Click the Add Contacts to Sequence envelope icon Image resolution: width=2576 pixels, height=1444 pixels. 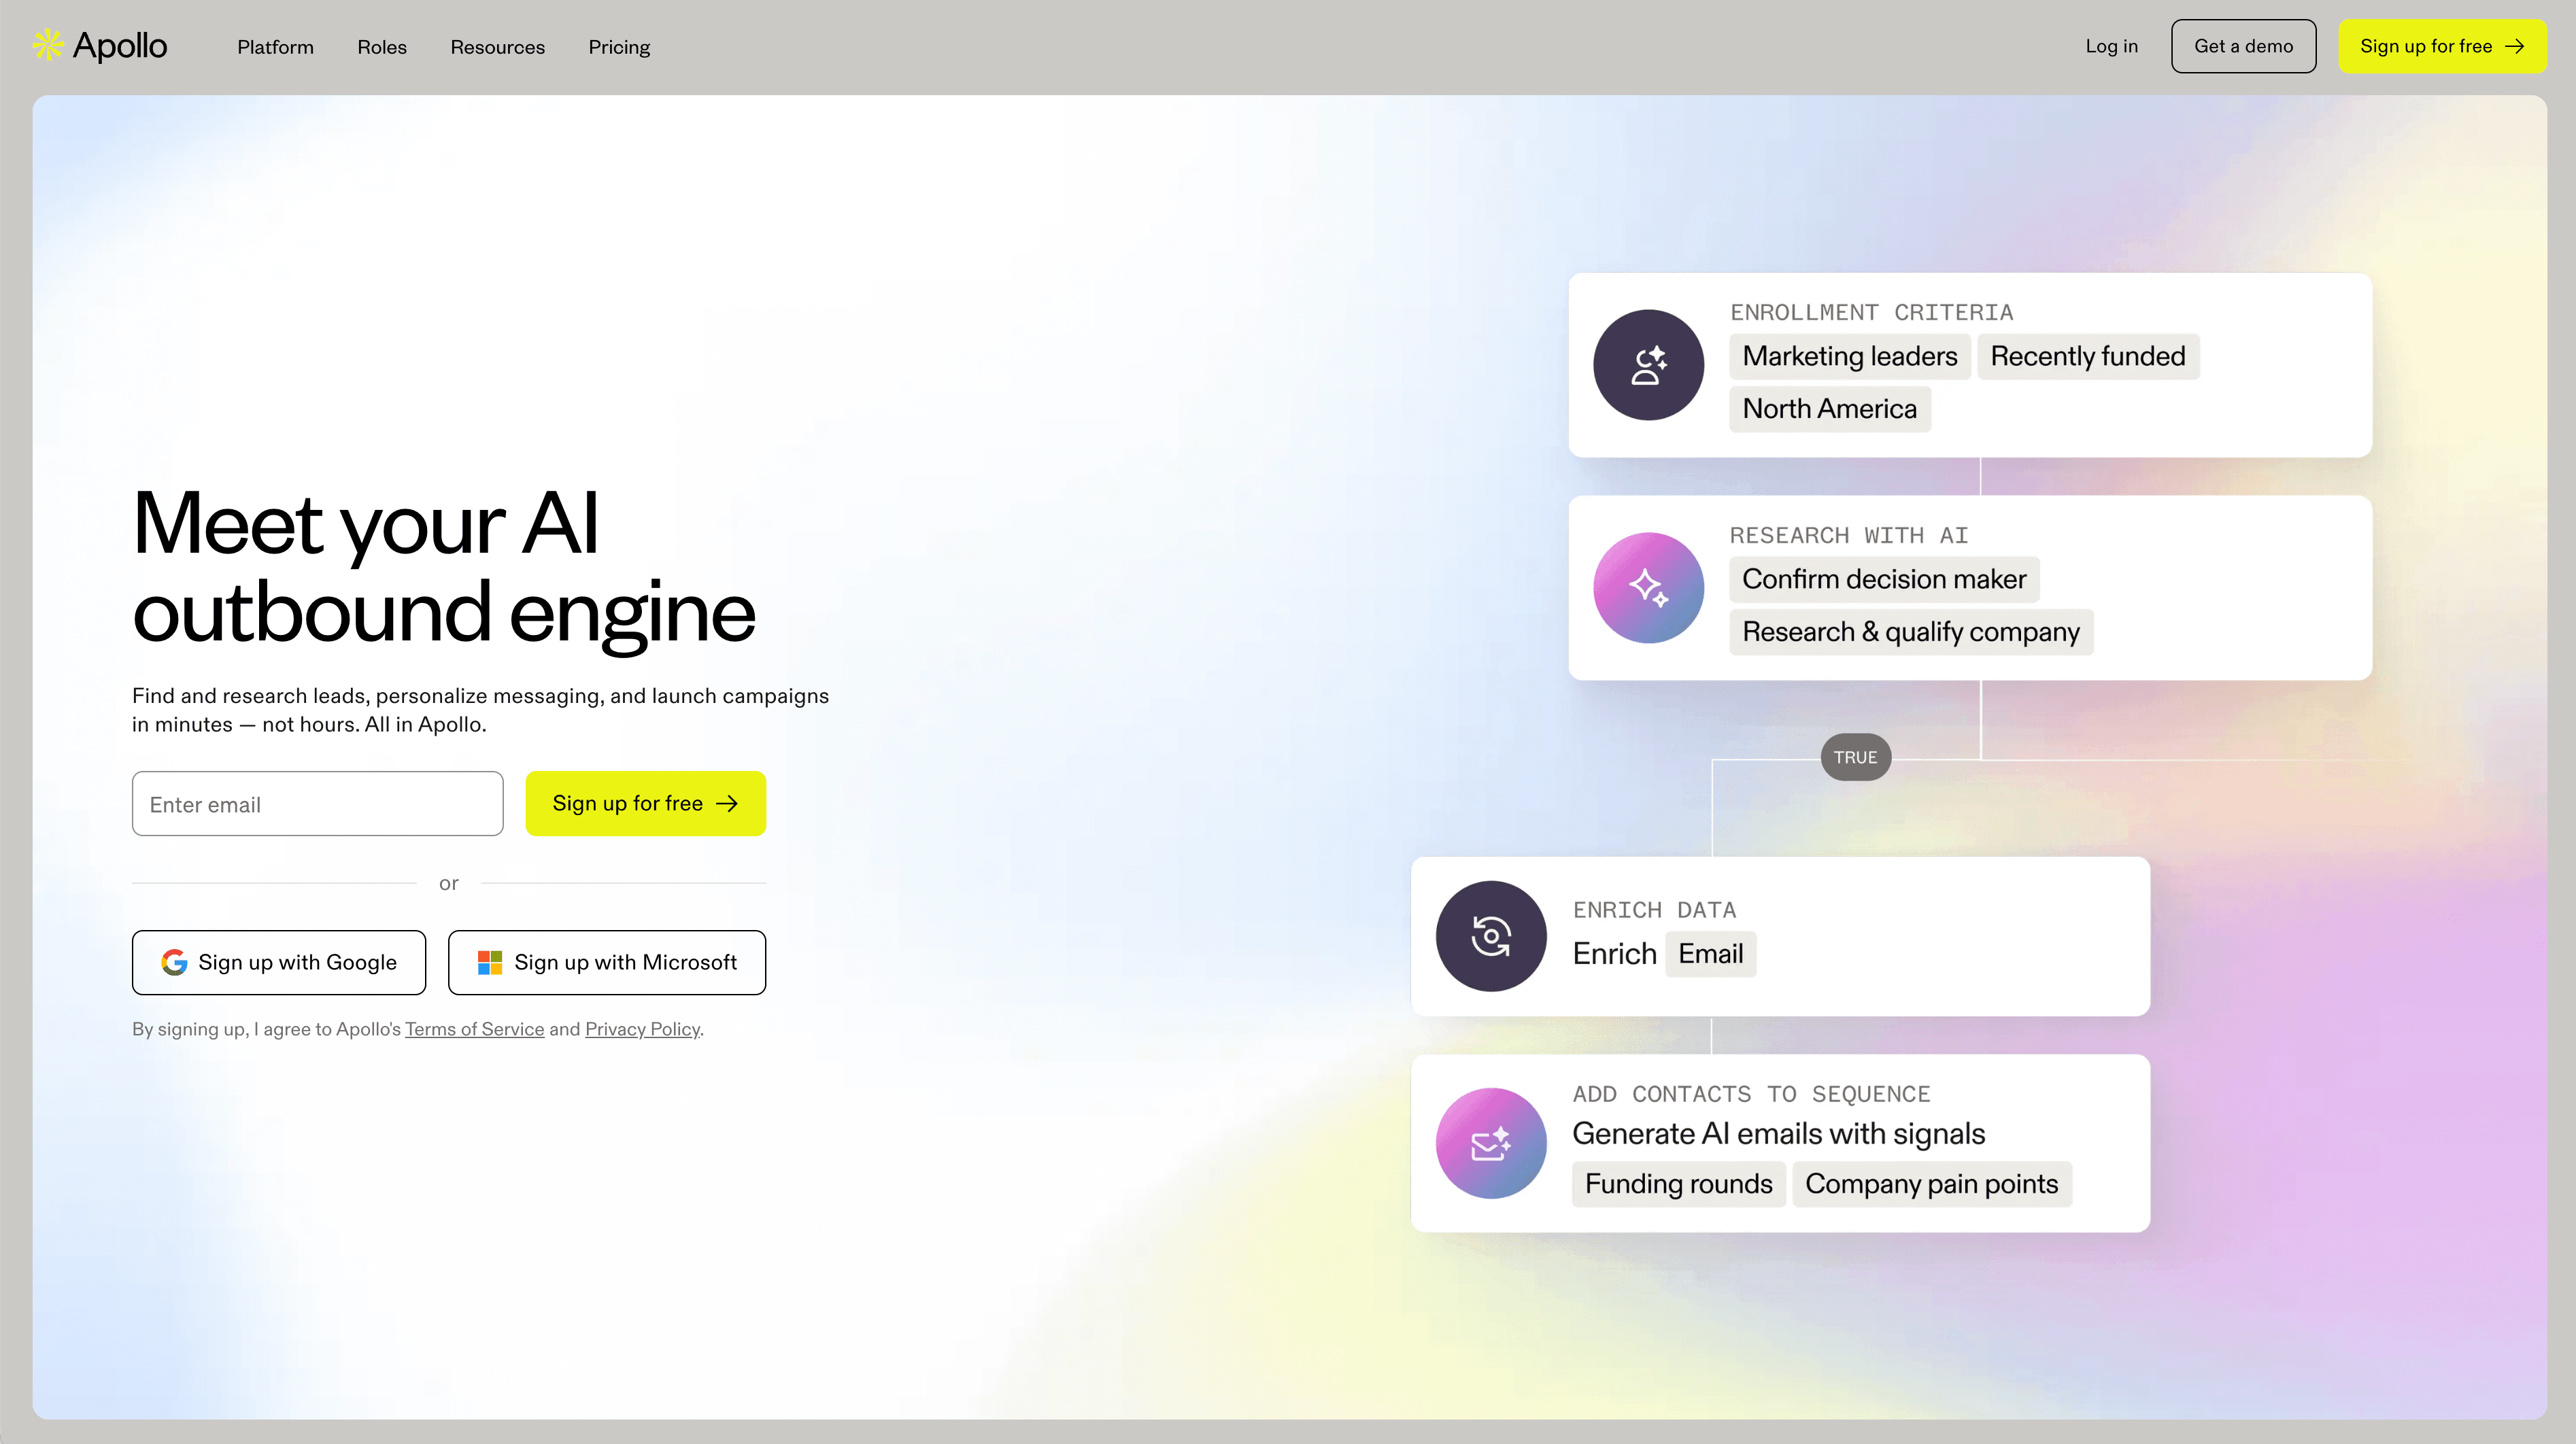[1491, 1143]
